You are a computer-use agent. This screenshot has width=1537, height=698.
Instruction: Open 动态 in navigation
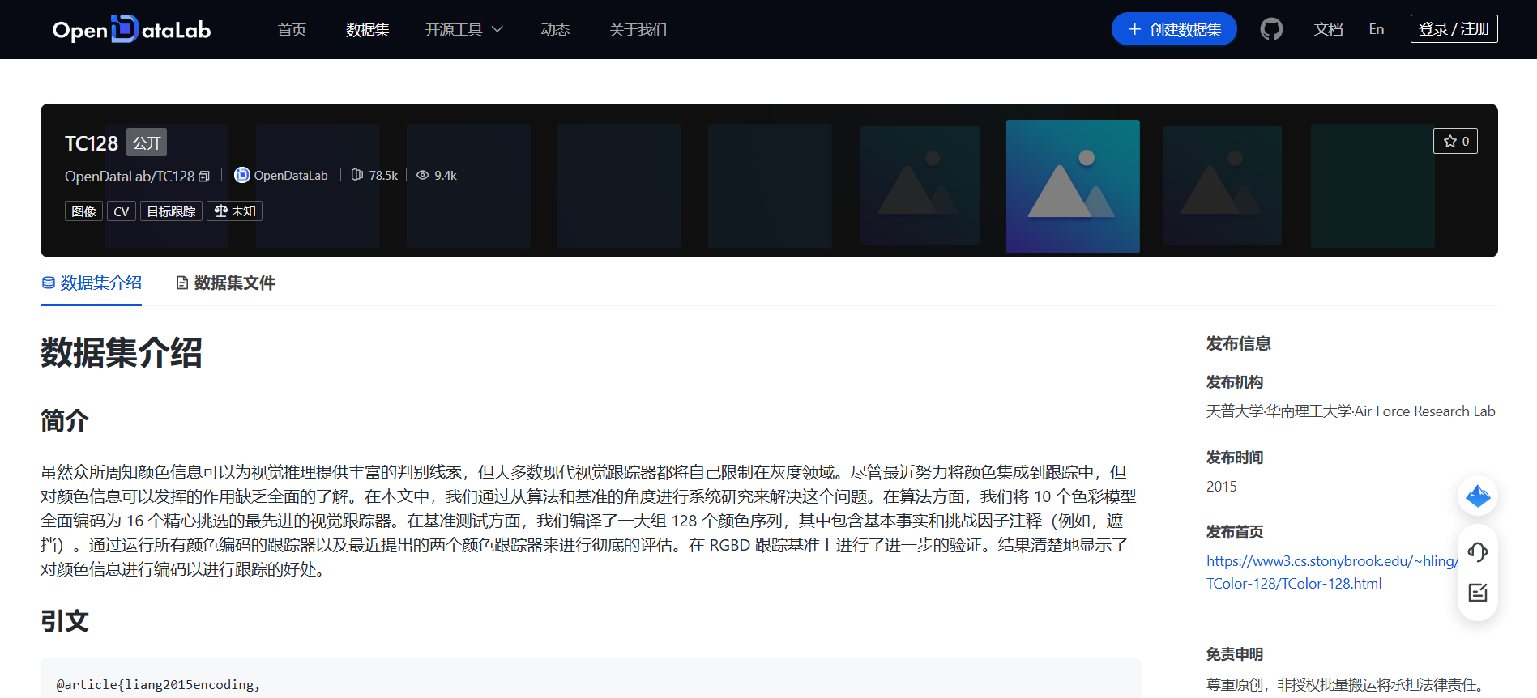pos(555,29)
